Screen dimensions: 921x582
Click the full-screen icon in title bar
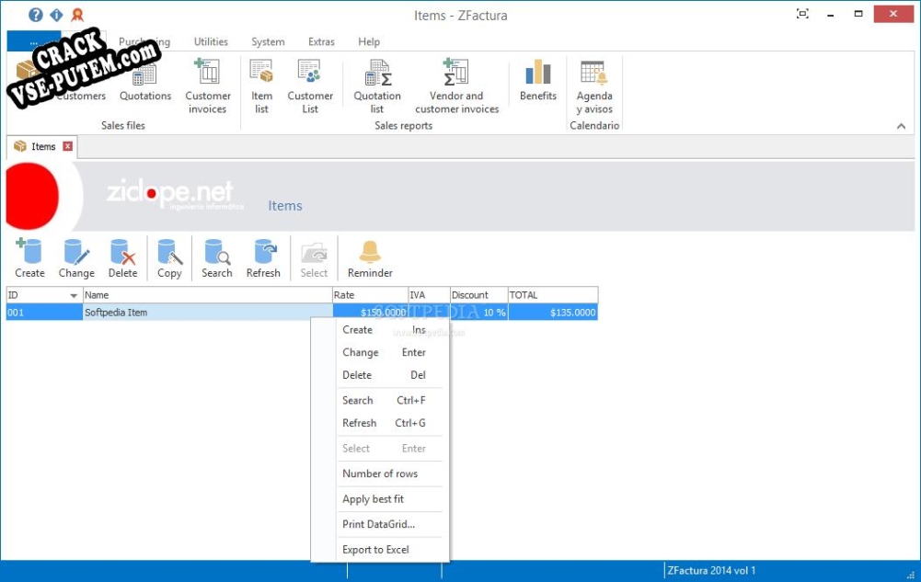tap(802, 14)
